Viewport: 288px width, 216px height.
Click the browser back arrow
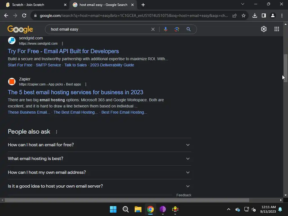(x=6, y=16)
